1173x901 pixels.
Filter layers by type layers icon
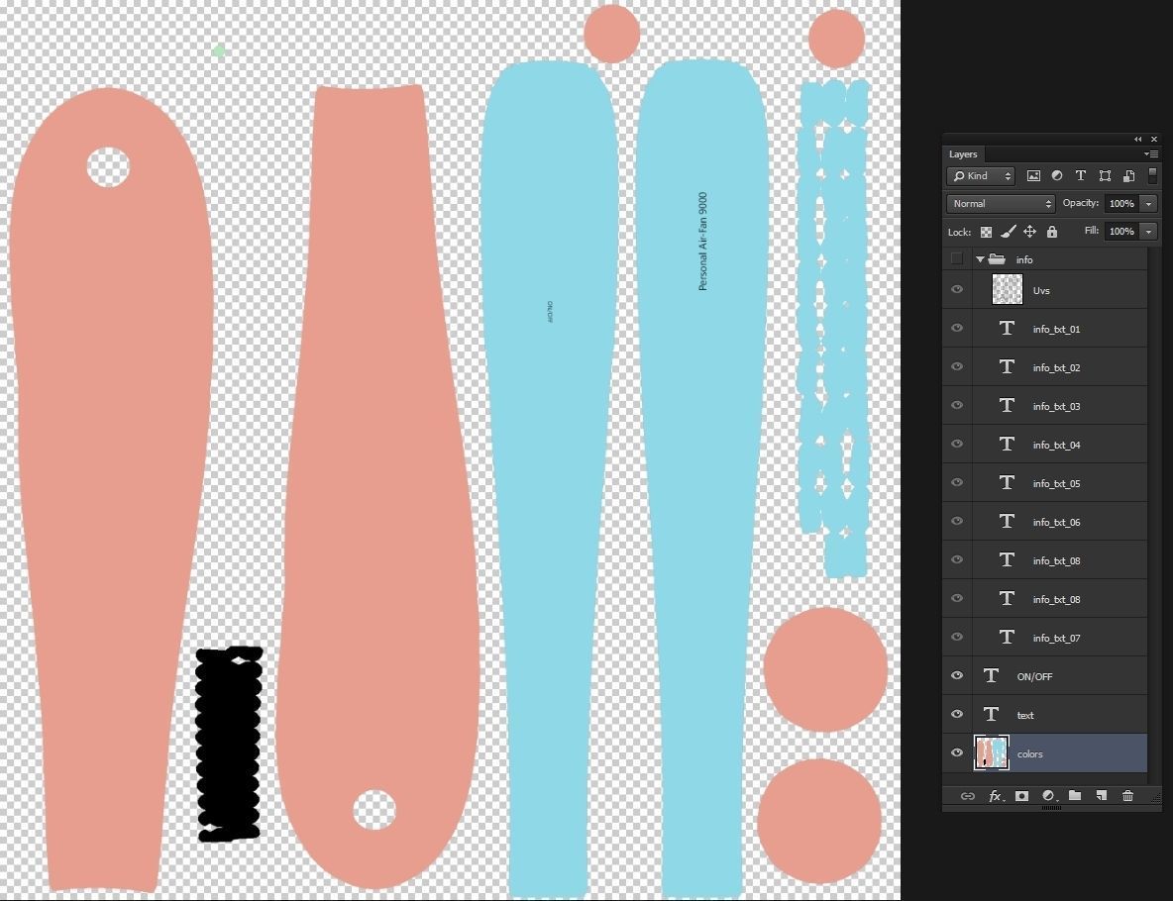[1080, 175]
